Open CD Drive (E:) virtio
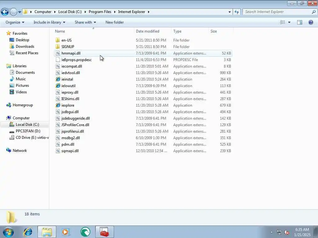Viewport: 318px width, 238px height. 32,138
